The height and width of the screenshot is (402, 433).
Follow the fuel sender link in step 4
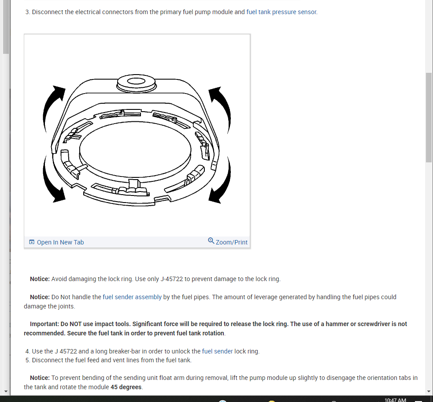click(x=217, y=351)
